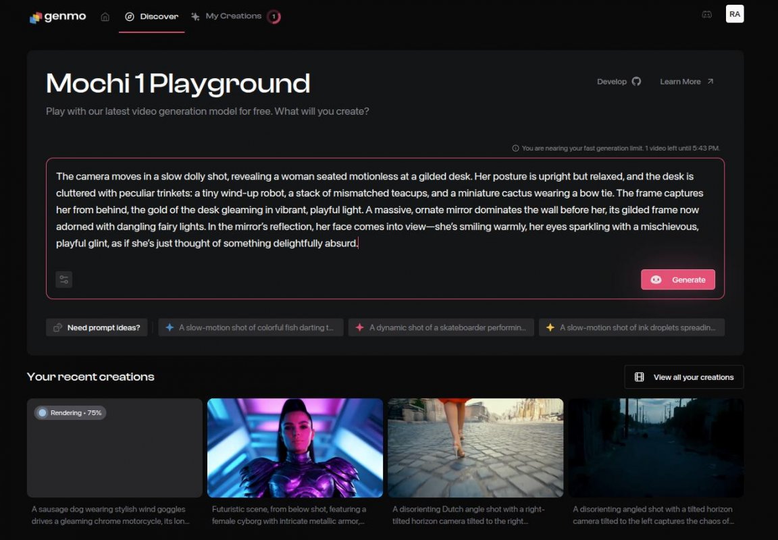Pick the ink droplets prompt suggestion
The width and height of the screenshot is (778, 540).
(631, 327)
